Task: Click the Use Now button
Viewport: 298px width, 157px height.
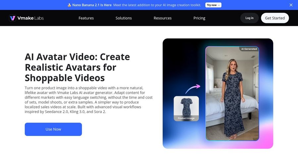Action: click(53, 129)
